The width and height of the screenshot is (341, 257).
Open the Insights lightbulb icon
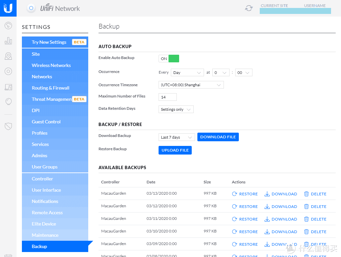pyautogui.click(x=8, y=102)
